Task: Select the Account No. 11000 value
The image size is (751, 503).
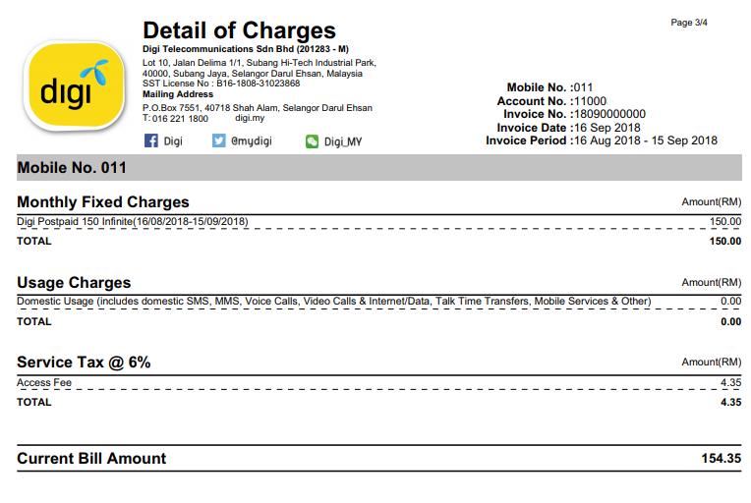Action: (x=590, y=101)
